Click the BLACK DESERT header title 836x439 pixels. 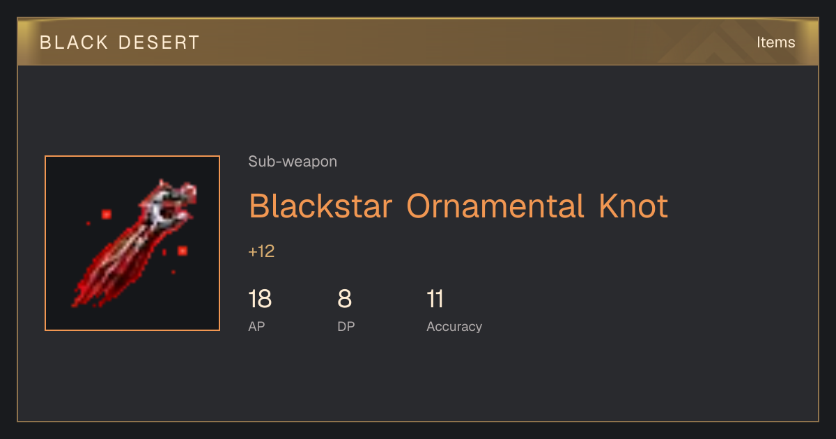(120, 43)
